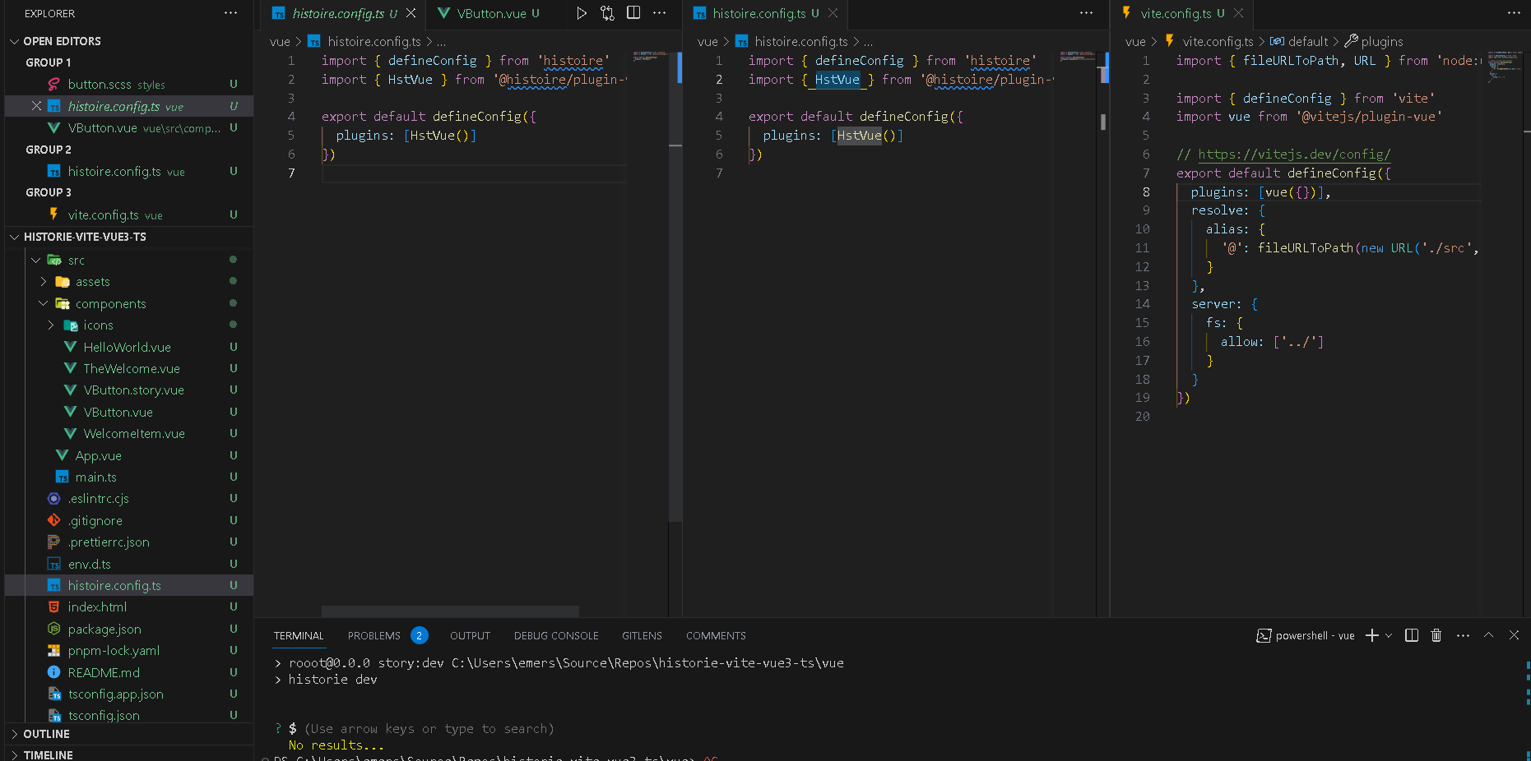The height and width of the screenshot is (761, 1531).
Task: Open Changes using the compare icon in the toolbar
Action: (x=607, y=13)
